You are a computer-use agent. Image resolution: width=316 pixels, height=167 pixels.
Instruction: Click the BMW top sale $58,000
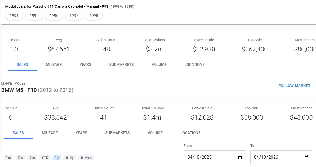click(x=252, y=117)
